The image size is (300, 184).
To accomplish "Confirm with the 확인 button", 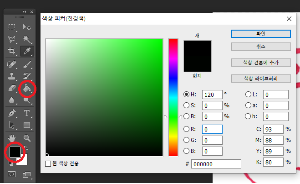I will click(261, 34).
